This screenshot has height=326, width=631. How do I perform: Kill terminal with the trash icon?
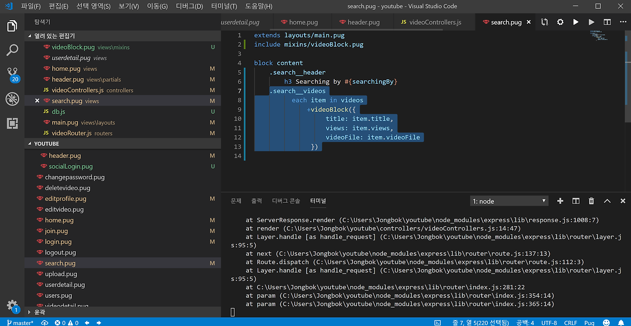(591, 201)
